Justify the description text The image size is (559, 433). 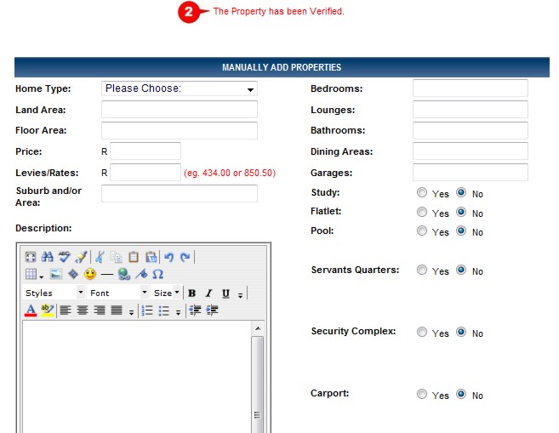pos(117,311)
